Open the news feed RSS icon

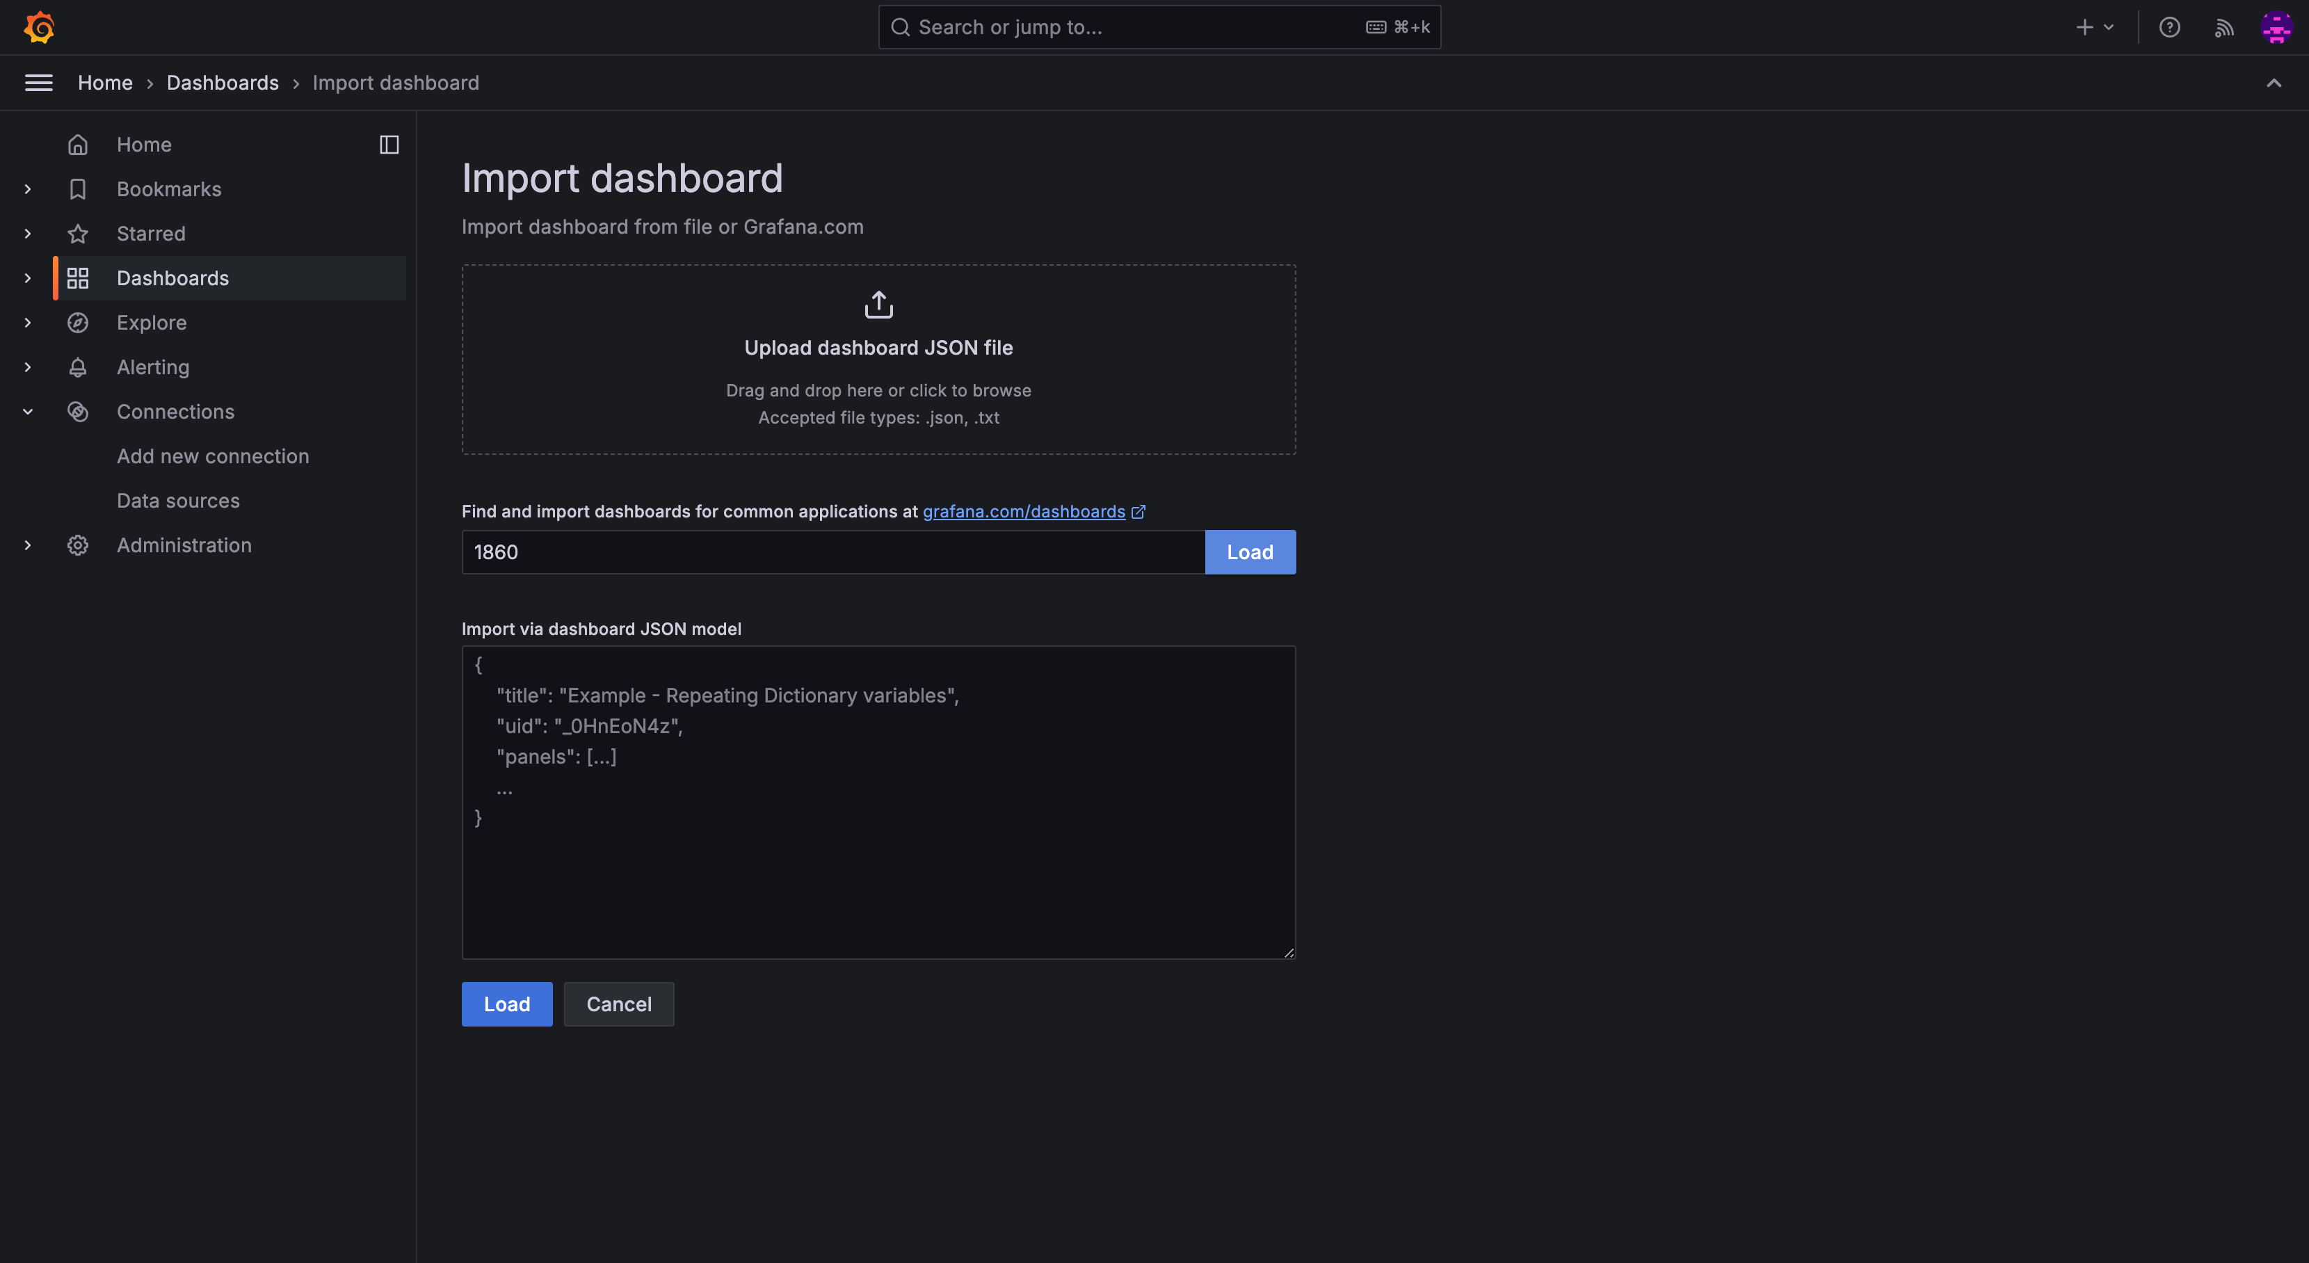(x=2224, y=27)
